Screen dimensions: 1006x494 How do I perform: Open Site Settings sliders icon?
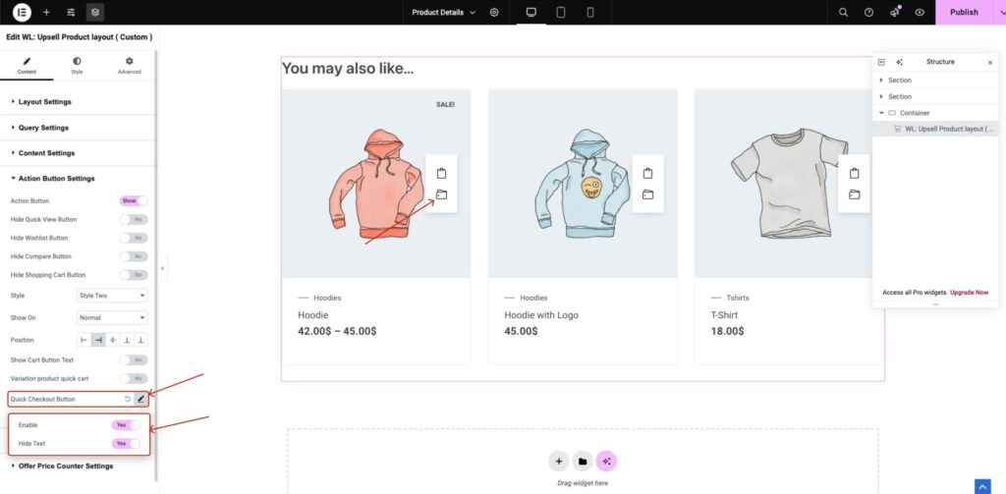click(71, 12)
